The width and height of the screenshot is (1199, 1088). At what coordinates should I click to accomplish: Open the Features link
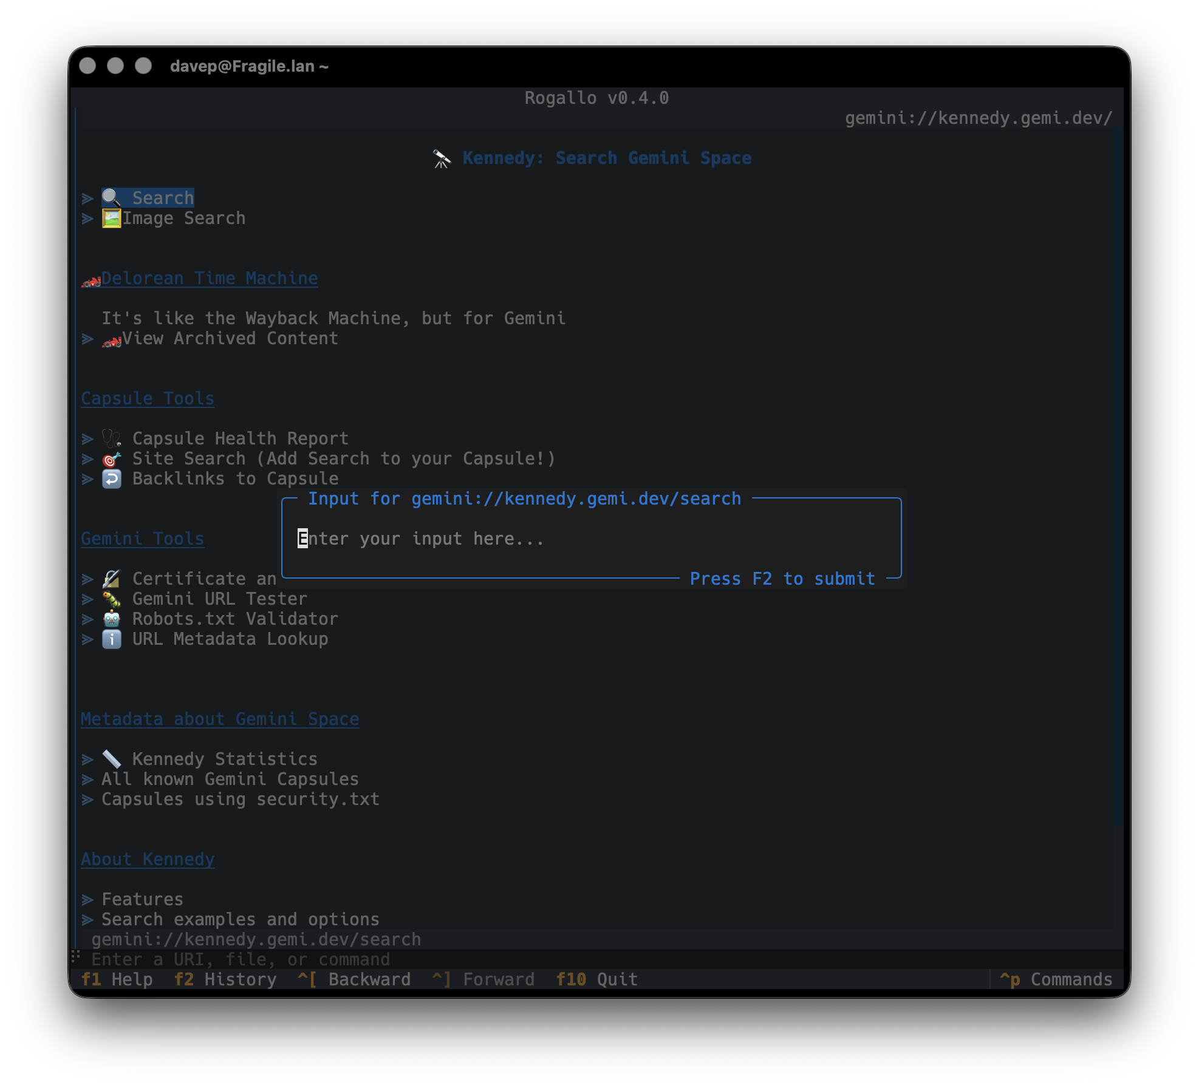[x=142, y=899]
